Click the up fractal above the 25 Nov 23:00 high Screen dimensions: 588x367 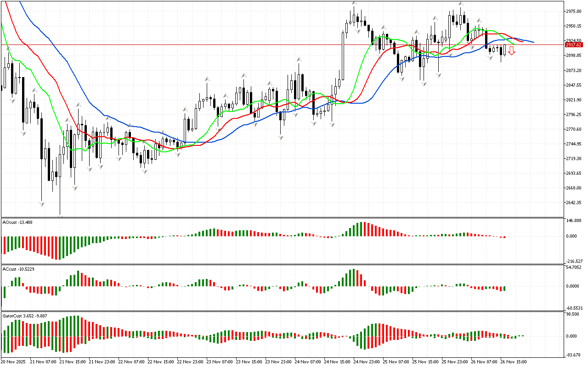(460, 4)
